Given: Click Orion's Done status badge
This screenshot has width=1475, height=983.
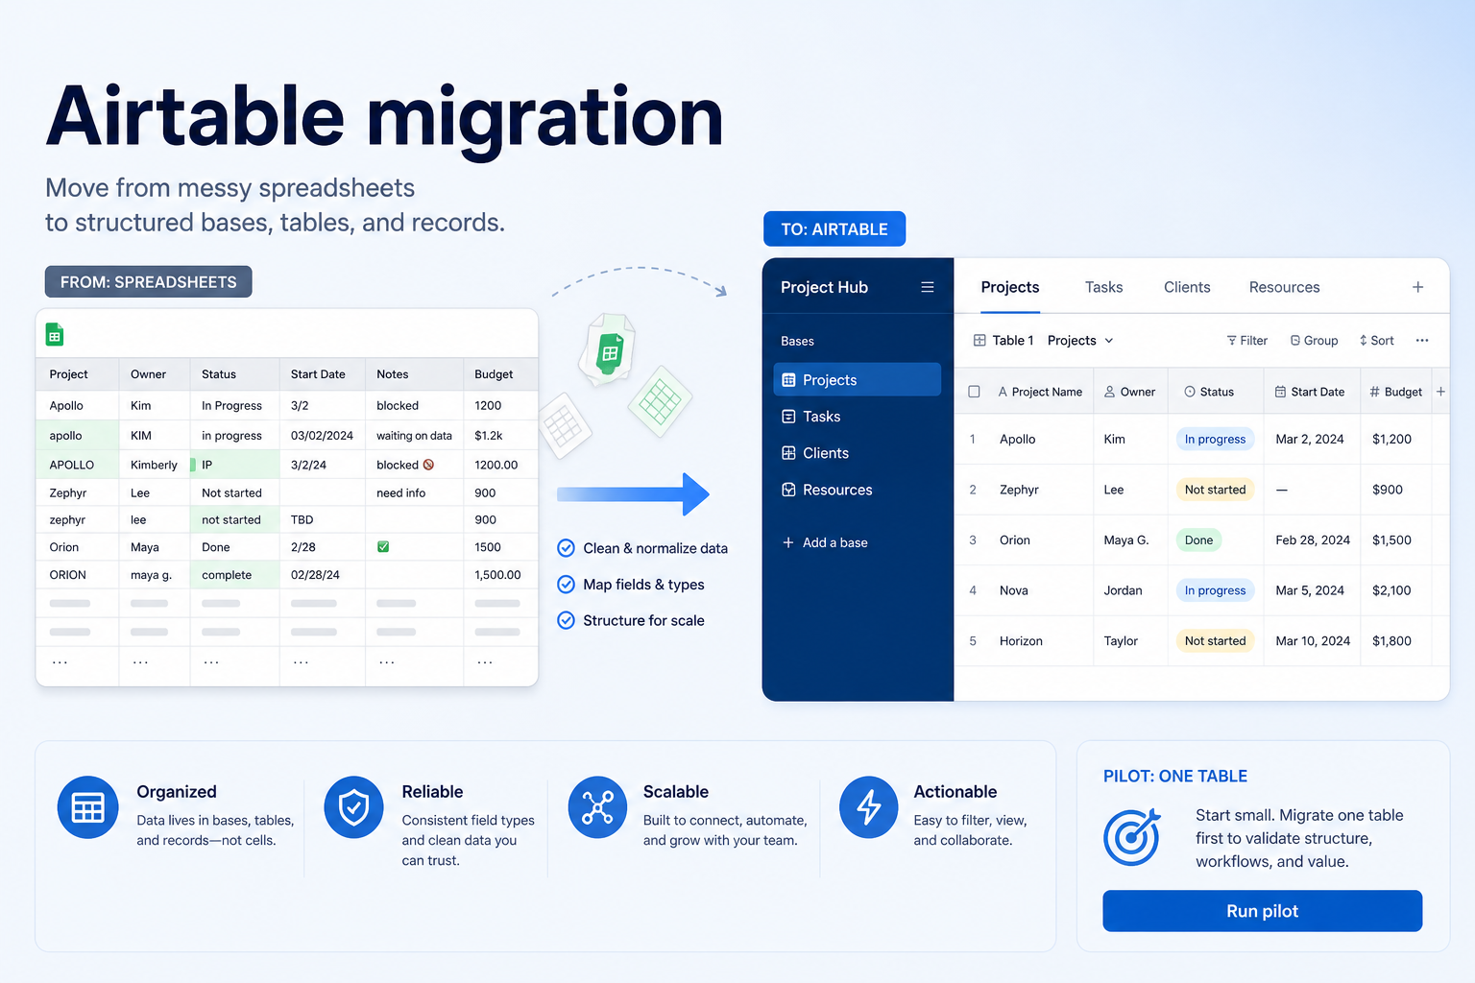Looking at the screenshot, I should pyautogui.click(x=1198, y=539).
